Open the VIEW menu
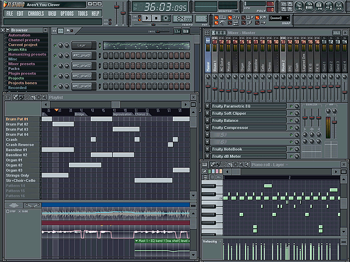The image size is (350, 262). coord(52,14)
